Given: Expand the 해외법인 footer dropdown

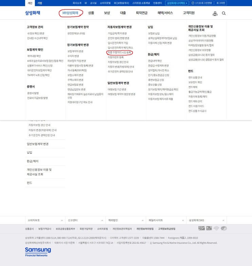Looking at the screenshot, I should pyautogui.click(x=126, y=220).
